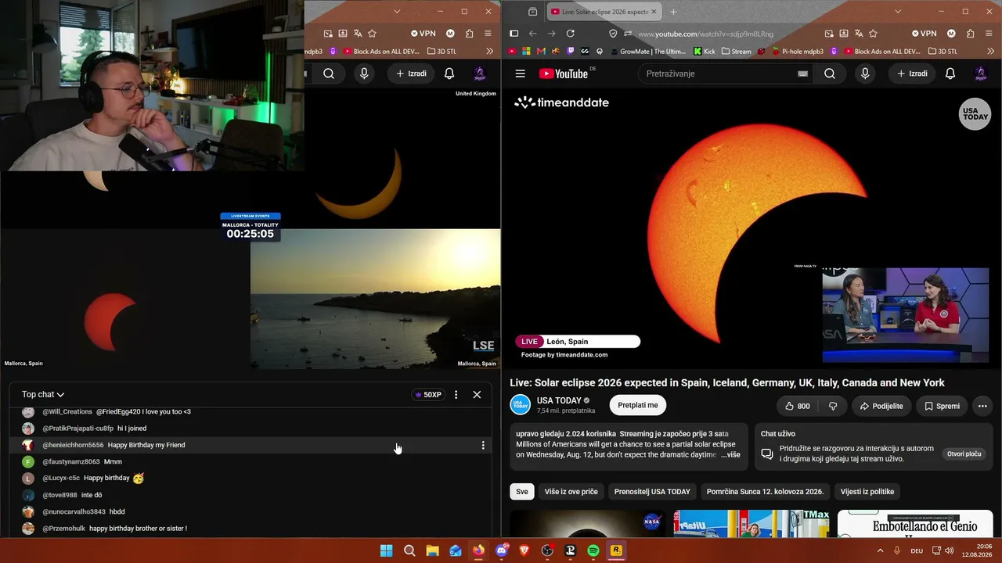Select 'Prenositelj USA TODAY' chip

652,492
